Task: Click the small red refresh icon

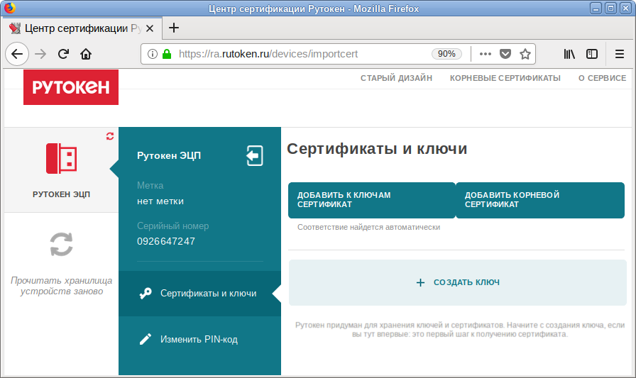Action: click(110, 136)
